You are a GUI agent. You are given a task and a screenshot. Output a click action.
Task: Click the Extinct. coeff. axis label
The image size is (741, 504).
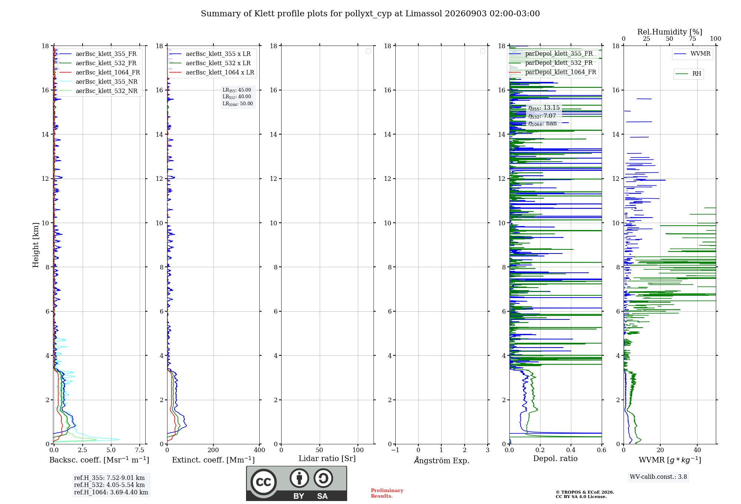click(213, 460)
